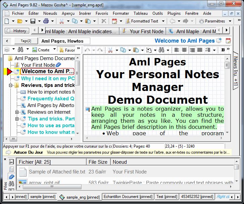Cut selection with editor toolbar scissors
244x204 pixels.
tap(110, 50)
